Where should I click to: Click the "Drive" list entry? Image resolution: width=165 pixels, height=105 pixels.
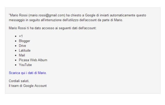click(x=22, y=45)
